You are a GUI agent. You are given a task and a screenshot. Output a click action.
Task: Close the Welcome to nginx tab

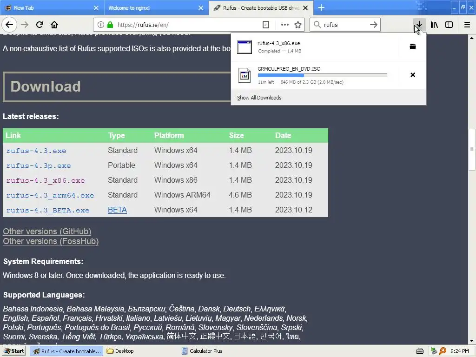[x=201, y=8]
